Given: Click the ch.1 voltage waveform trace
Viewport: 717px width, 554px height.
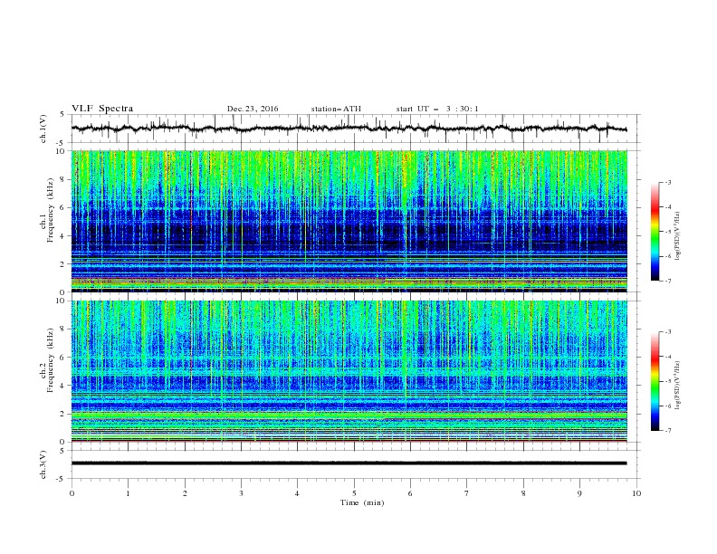Looking at the screenshot, I should click(349, 129).
